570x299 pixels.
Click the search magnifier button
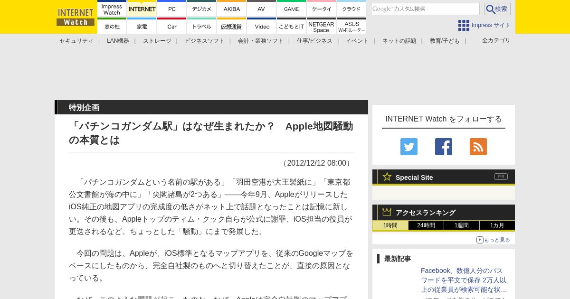[497, 9]
